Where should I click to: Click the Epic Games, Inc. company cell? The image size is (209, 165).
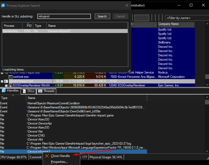[169, 85]
